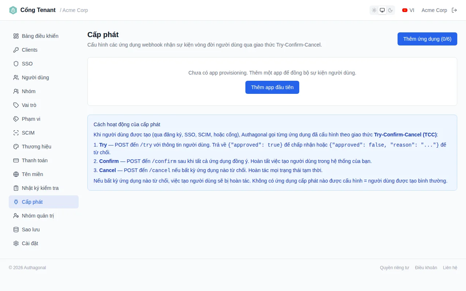The height and width of the screenshot is (291, 466).
Task: Click the Tên miền globe icon
Action: click(x=16, y=174)
